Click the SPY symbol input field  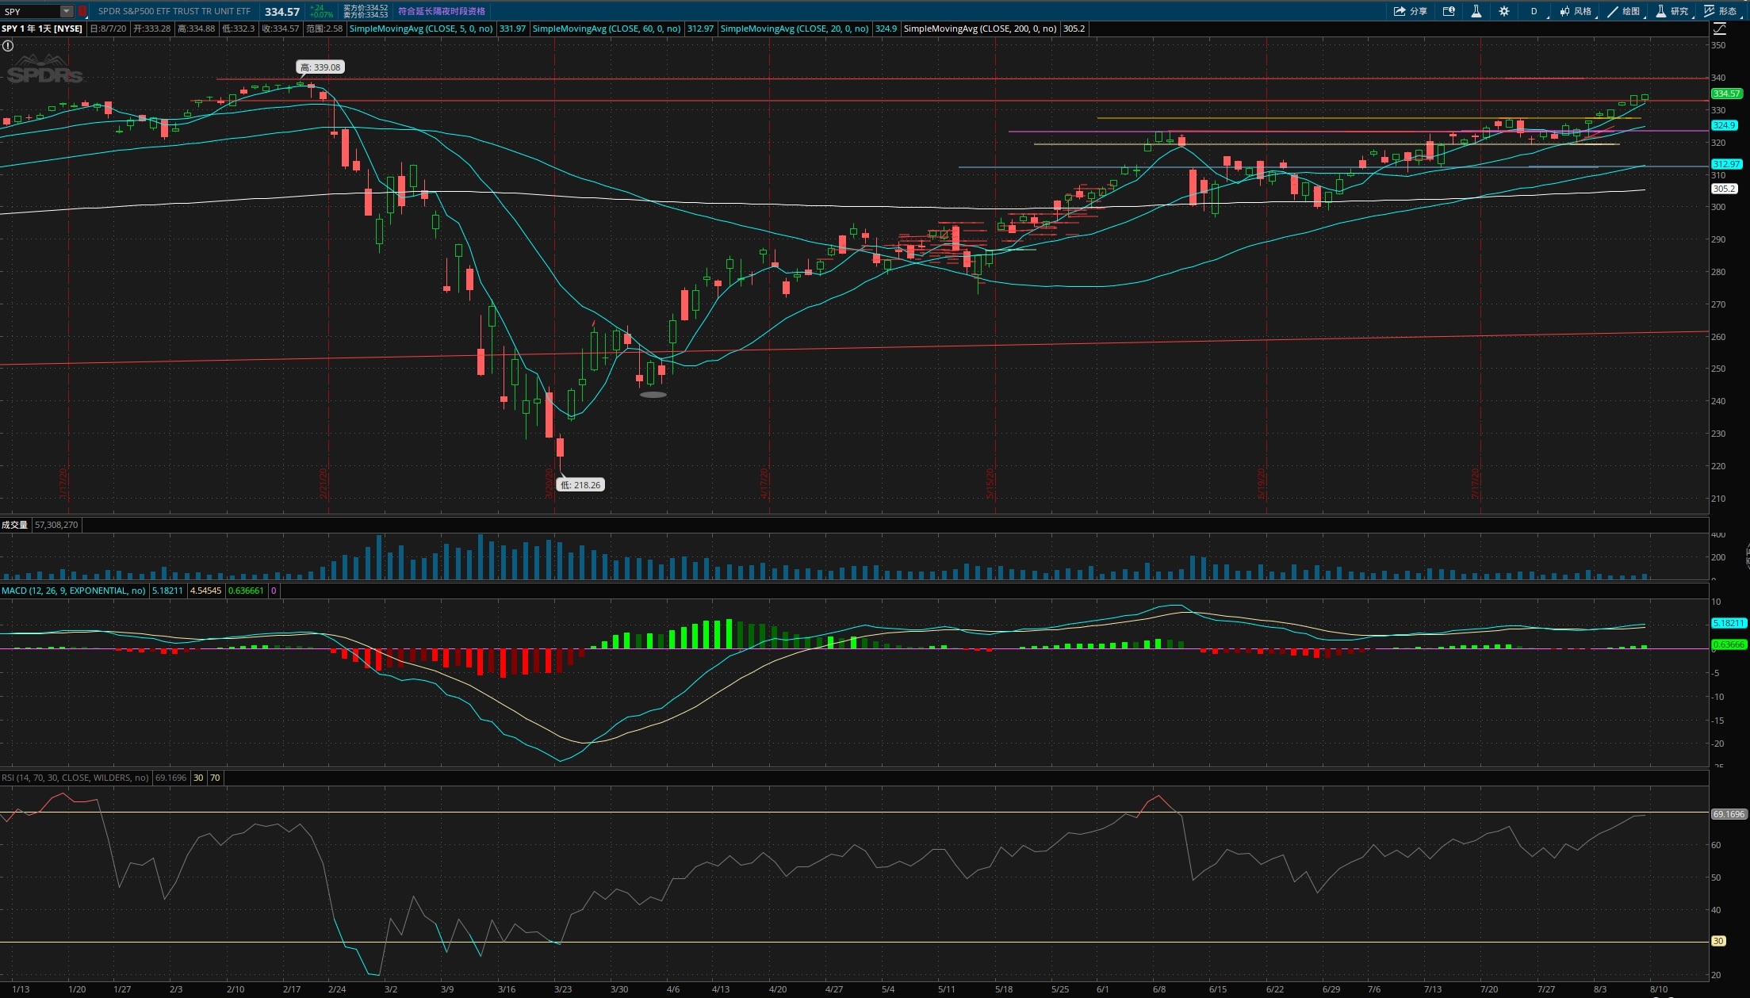(32, 11)
